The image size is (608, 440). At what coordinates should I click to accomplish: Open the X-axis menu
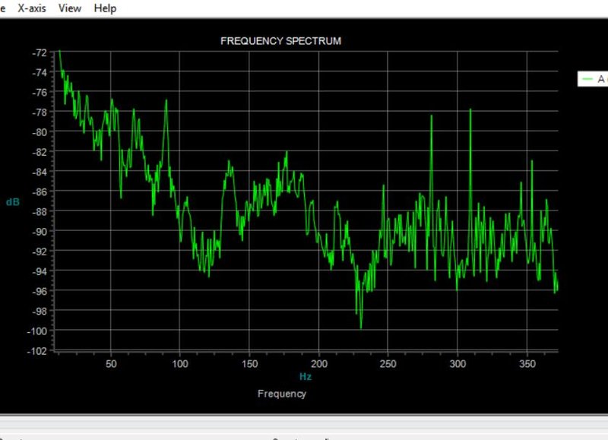(32, 8)
